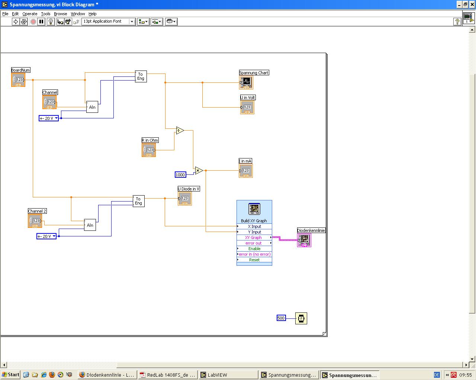Select the Channel control terminal
Viewport: 476px width, 380px height.
click(x=49, y=102)
